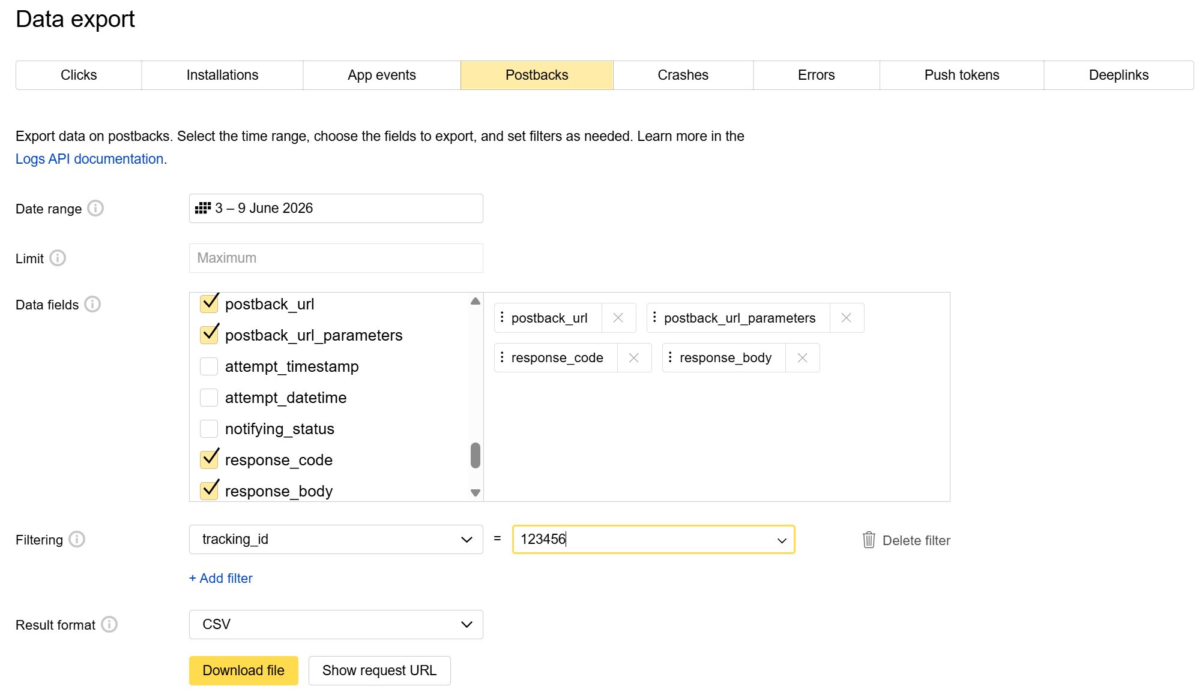Switch to the Errors tab
Viewport: 1199px width, 695px height.
click(817, 75)
